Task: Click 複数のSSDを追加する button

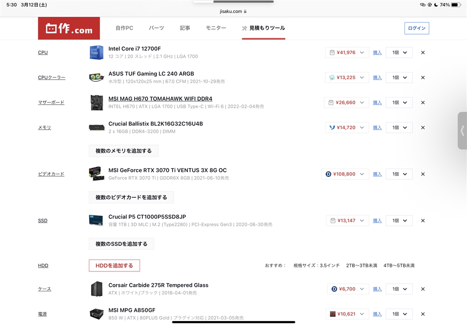Action: [x=121, y=244]
